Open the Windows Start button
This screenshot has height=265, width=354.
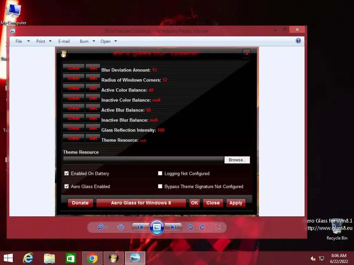tap(8, 258)
